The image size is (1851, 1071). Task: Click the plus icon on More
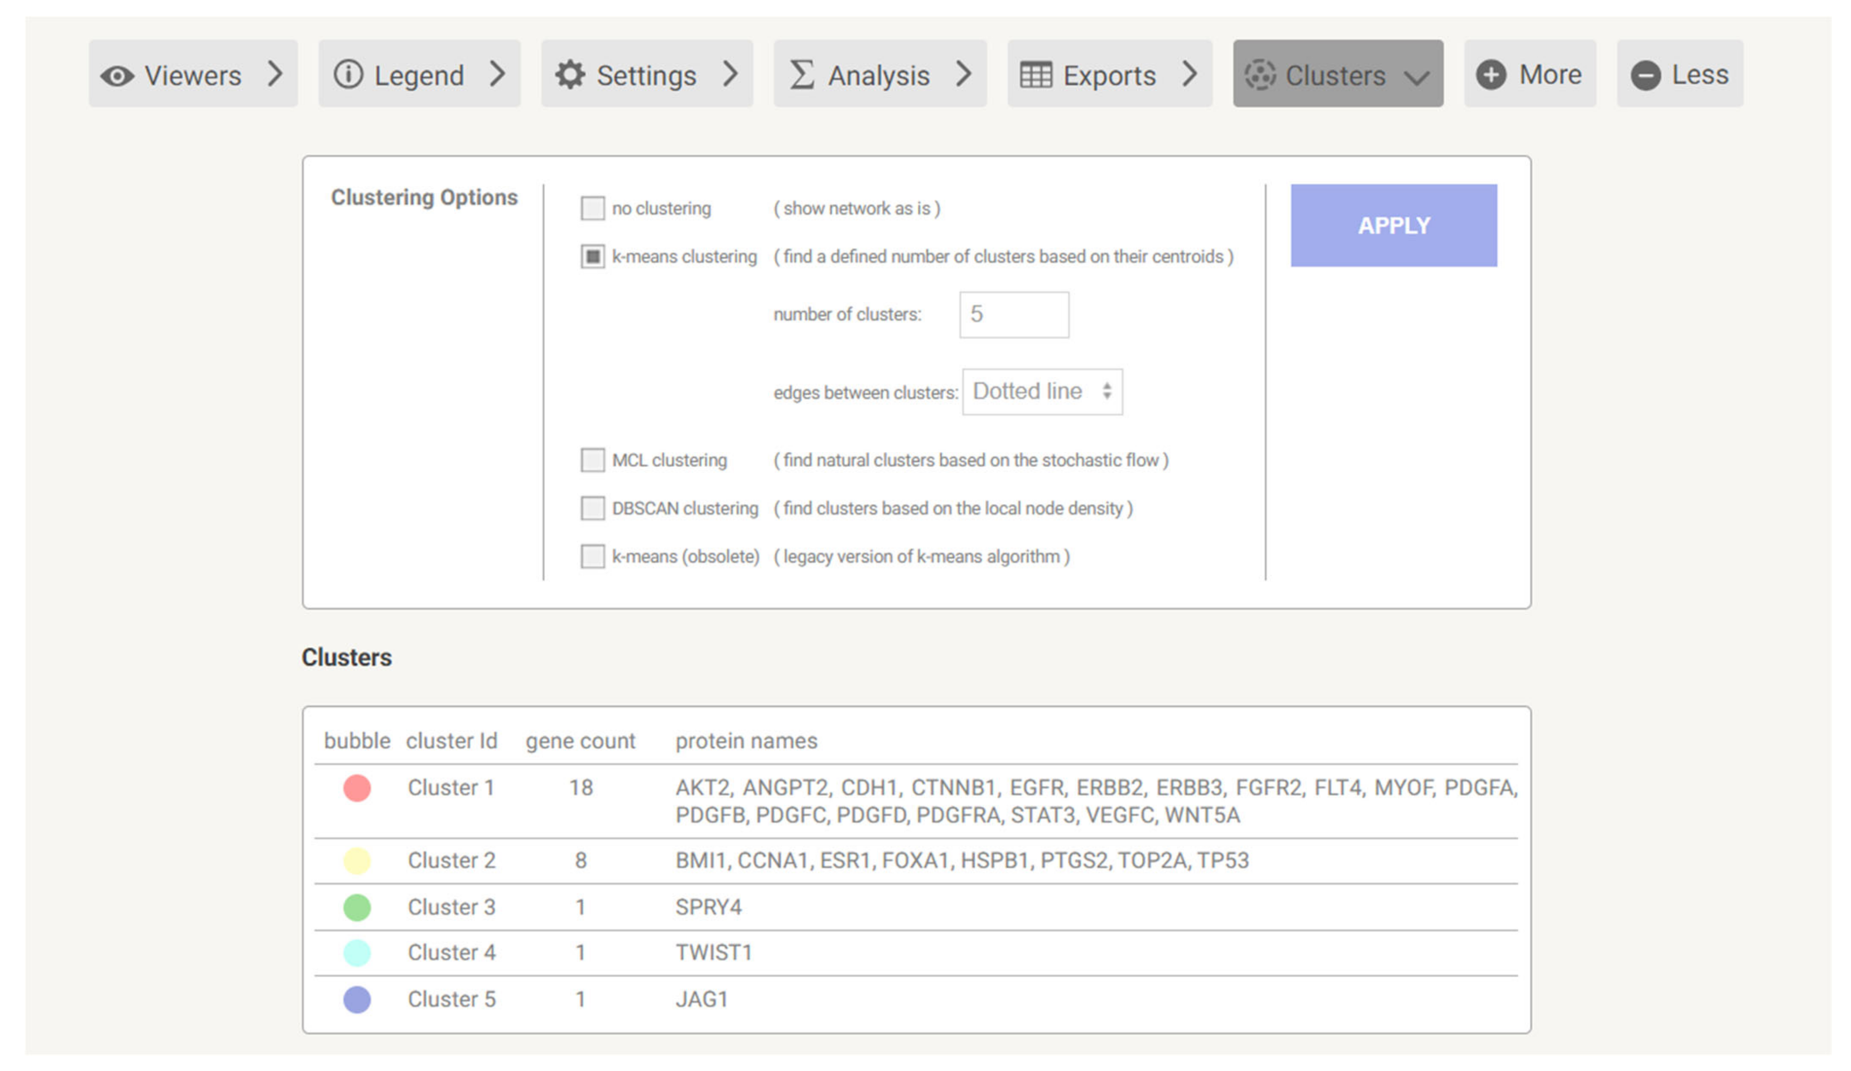click(x=1491, y=75)
